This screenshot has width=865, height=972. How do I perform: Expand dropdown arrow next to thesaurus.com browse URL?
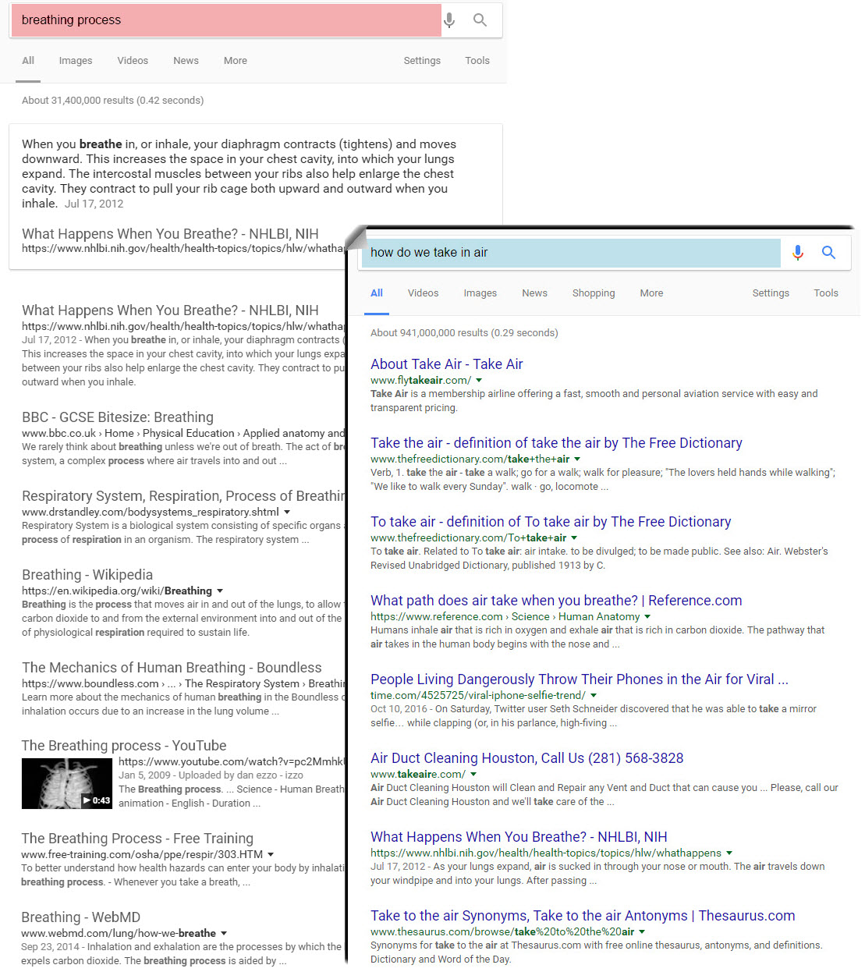pyautogui.click(x=642, y=932)
